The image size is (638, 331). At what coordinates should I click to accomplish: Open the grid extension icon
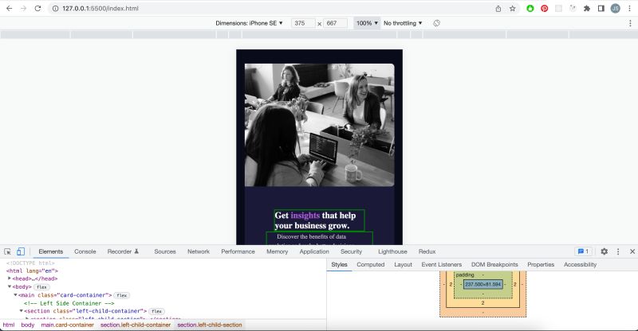point(558,8)
